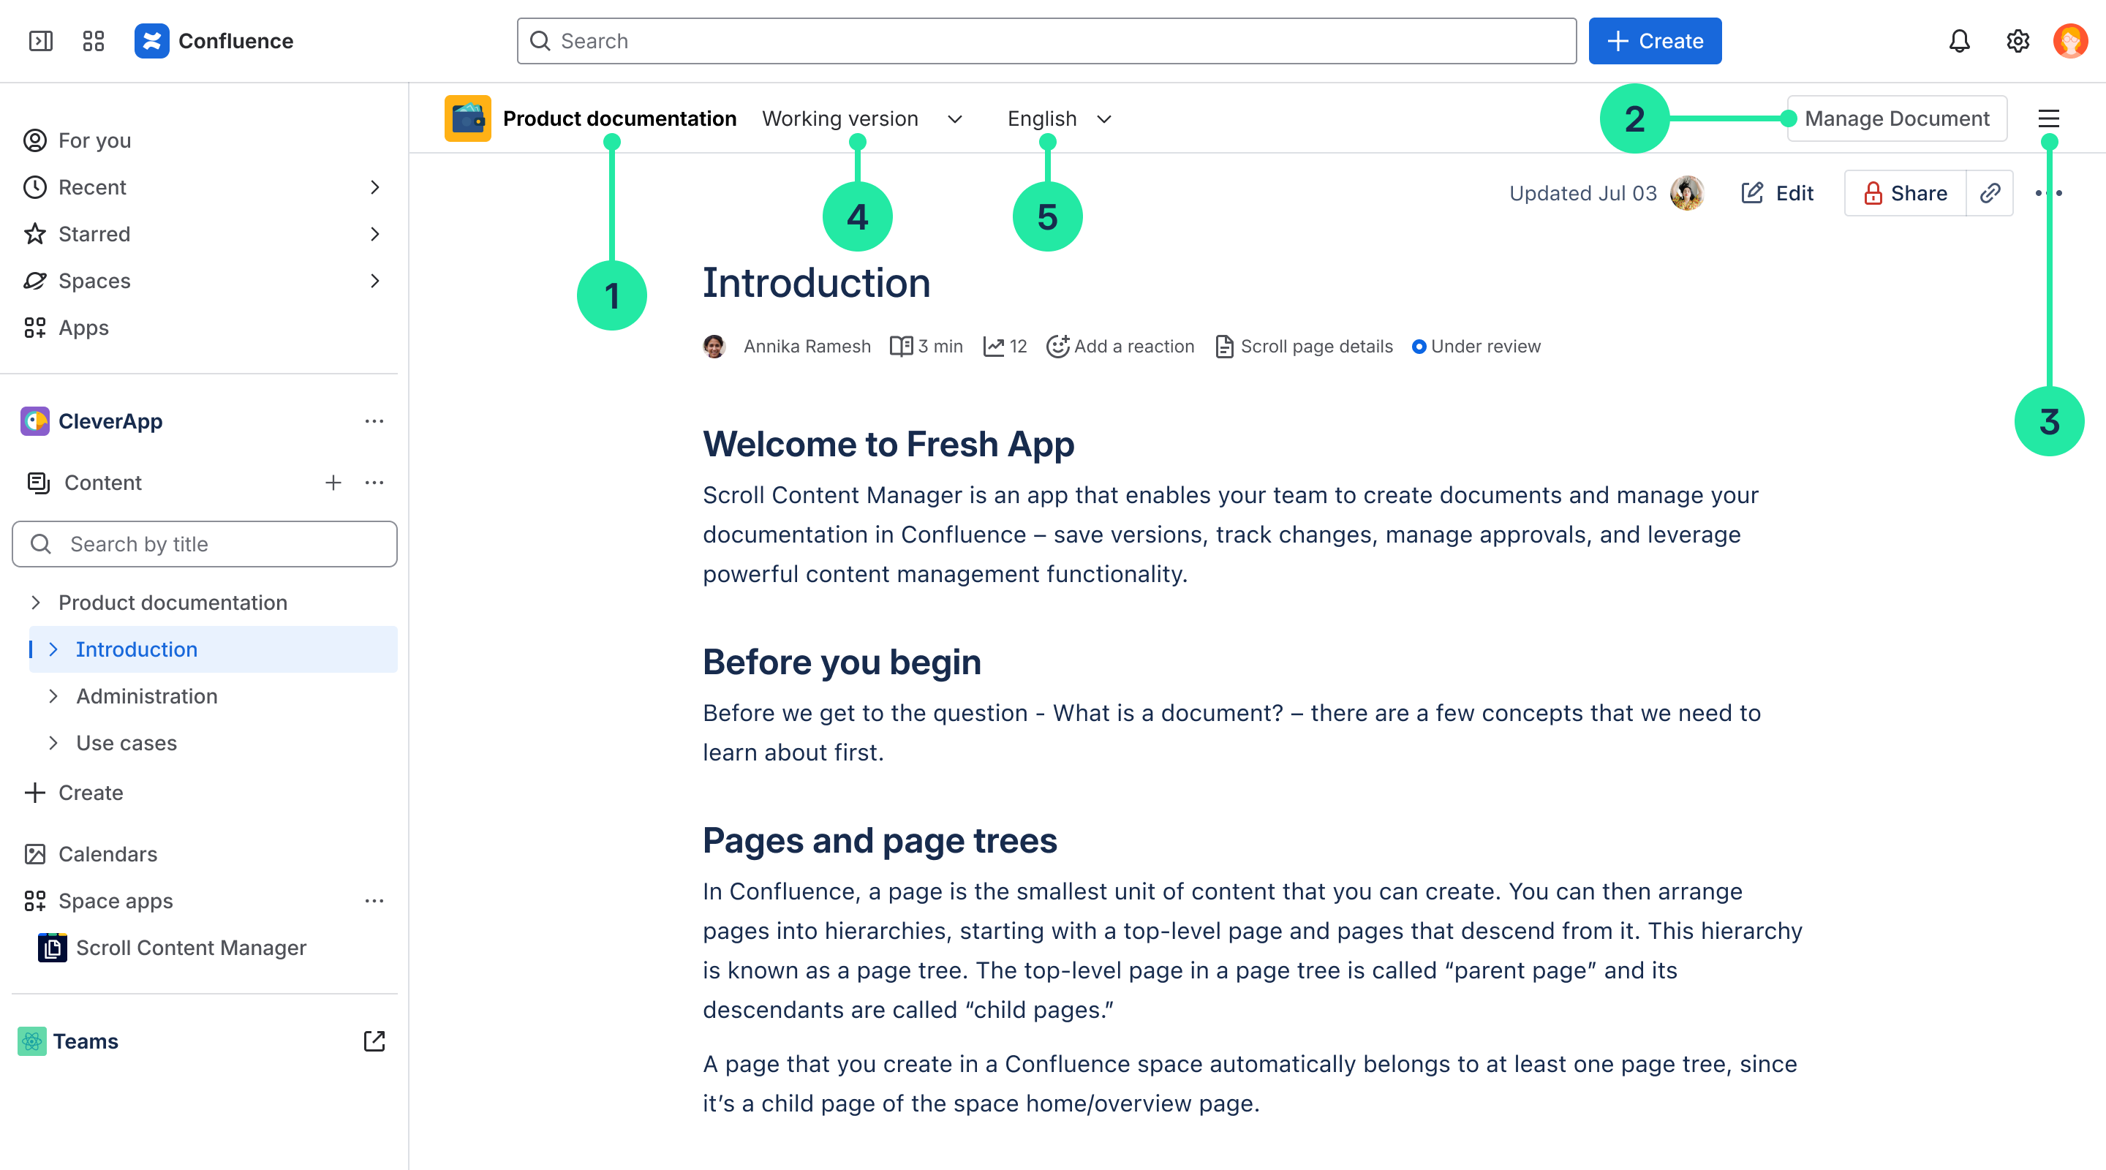Click the Share button
Screen dimensions: 2106x1170
(x=1905, y=193)
